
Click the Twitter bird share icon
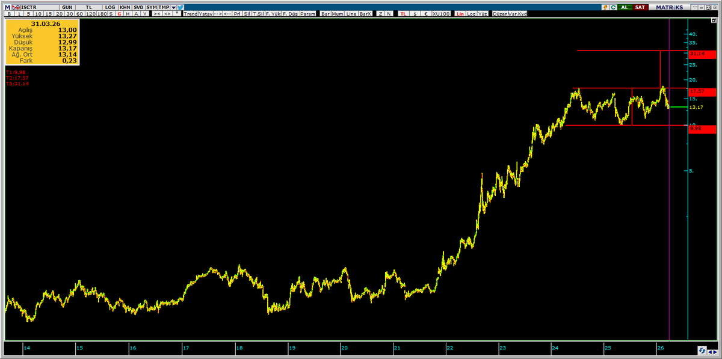pyautogui.click(x=181, y=7)
